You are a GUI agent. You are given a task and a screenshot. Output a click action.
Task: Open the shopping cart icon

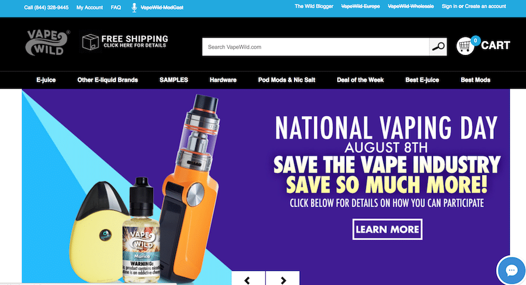coord(465,46)
